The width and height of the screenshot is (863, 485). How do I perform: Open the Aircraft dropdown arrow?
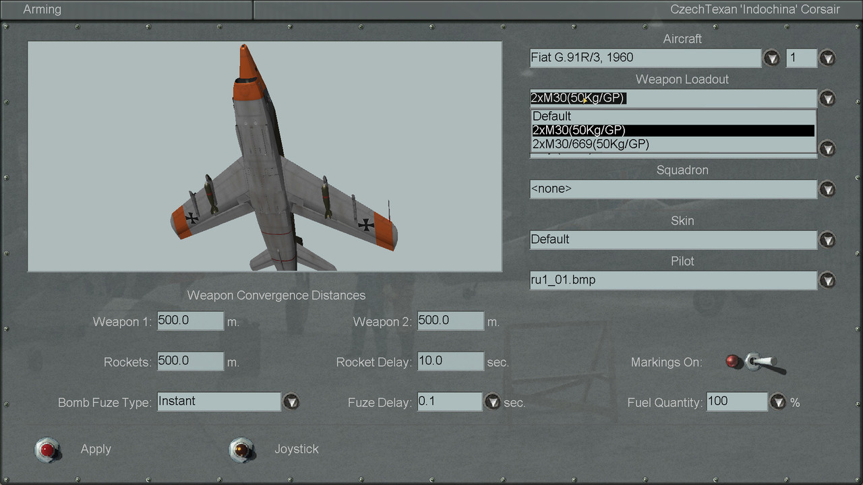tap(771, 58)
